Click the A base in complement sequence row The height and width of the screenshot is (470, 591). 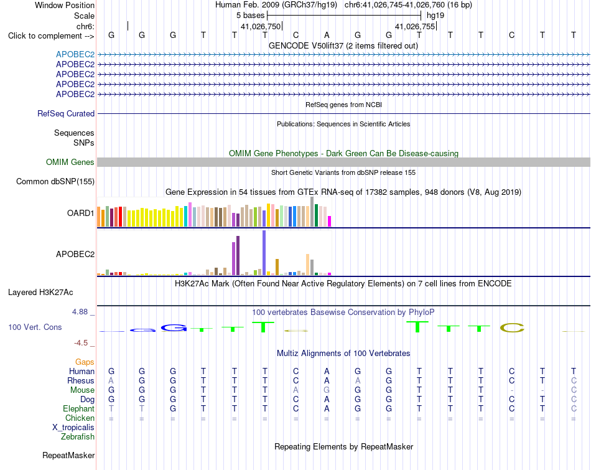pos(327,35)
